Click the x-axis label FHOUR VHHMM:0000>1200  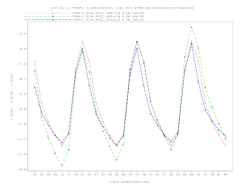129,182
